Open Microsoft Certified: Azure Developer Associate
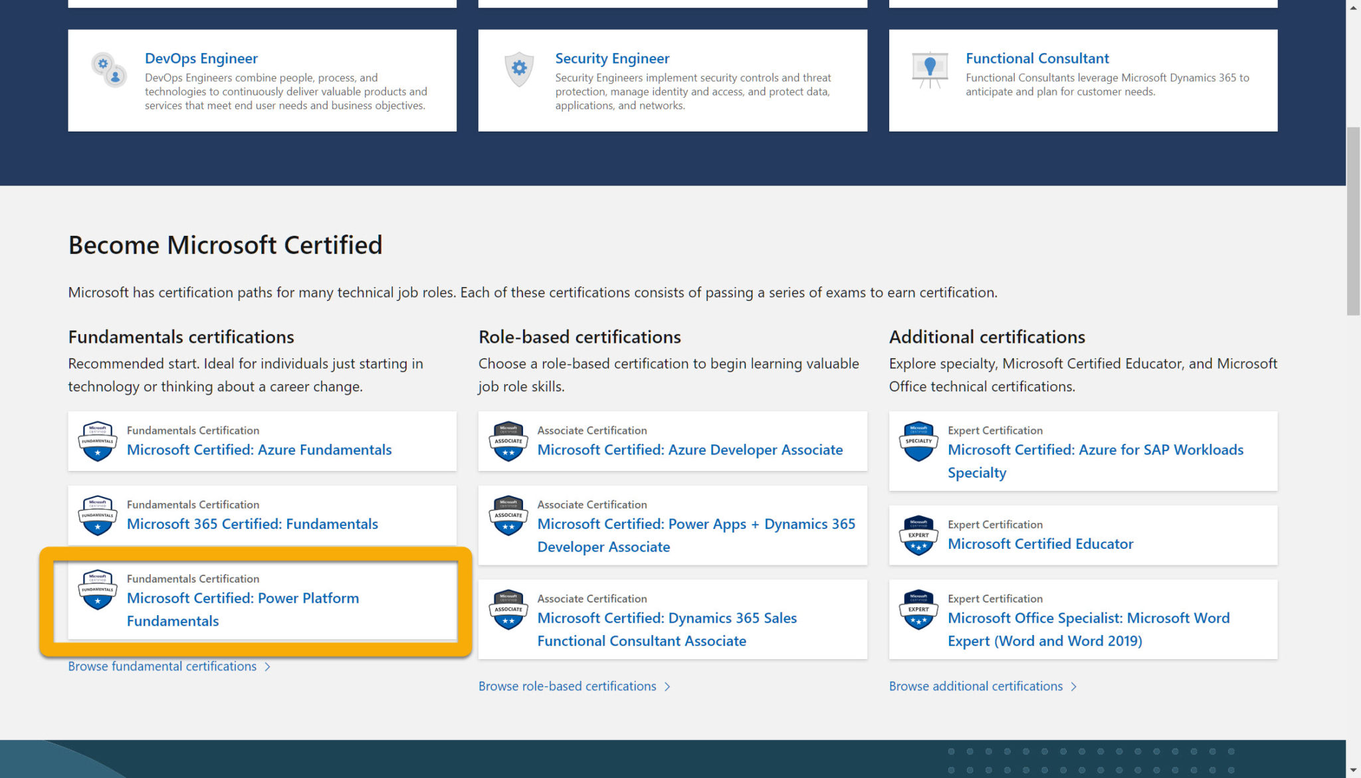Viewport: 1361px width, 778px height. [x=690, y=450]
